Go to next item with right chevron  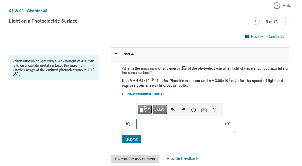tap(285, 21)
